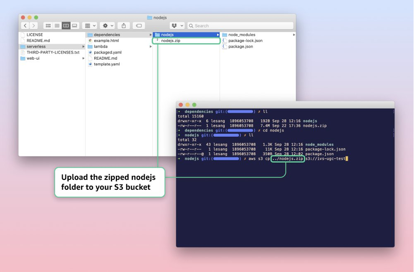The width and height of the screenshot is (414, 272).
Task: Select the serverless folder in sidebar
Action: click(47, 46)
